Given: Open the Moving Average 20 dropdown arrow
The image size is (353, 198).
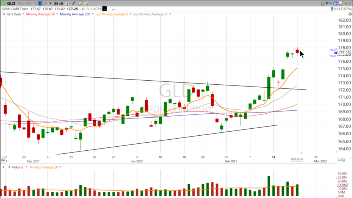Looking at the screenshot, I should tap(60, 167).
